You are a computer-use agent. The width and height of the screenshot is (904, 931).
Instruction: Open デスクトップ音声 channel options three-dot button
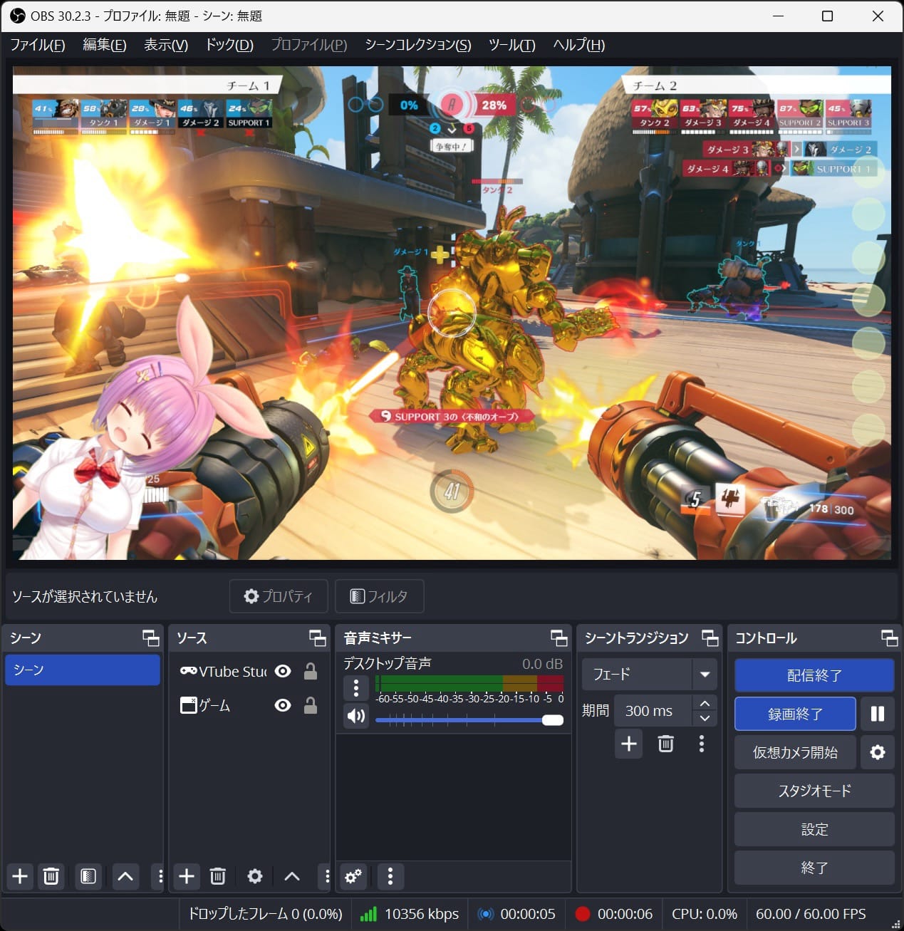356,687
